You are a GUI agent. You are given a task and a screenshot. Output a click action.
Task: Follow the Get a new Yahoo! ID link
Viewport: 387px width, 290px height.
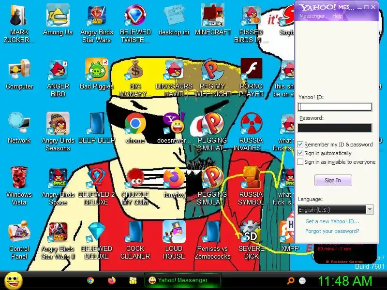[332, 221]
